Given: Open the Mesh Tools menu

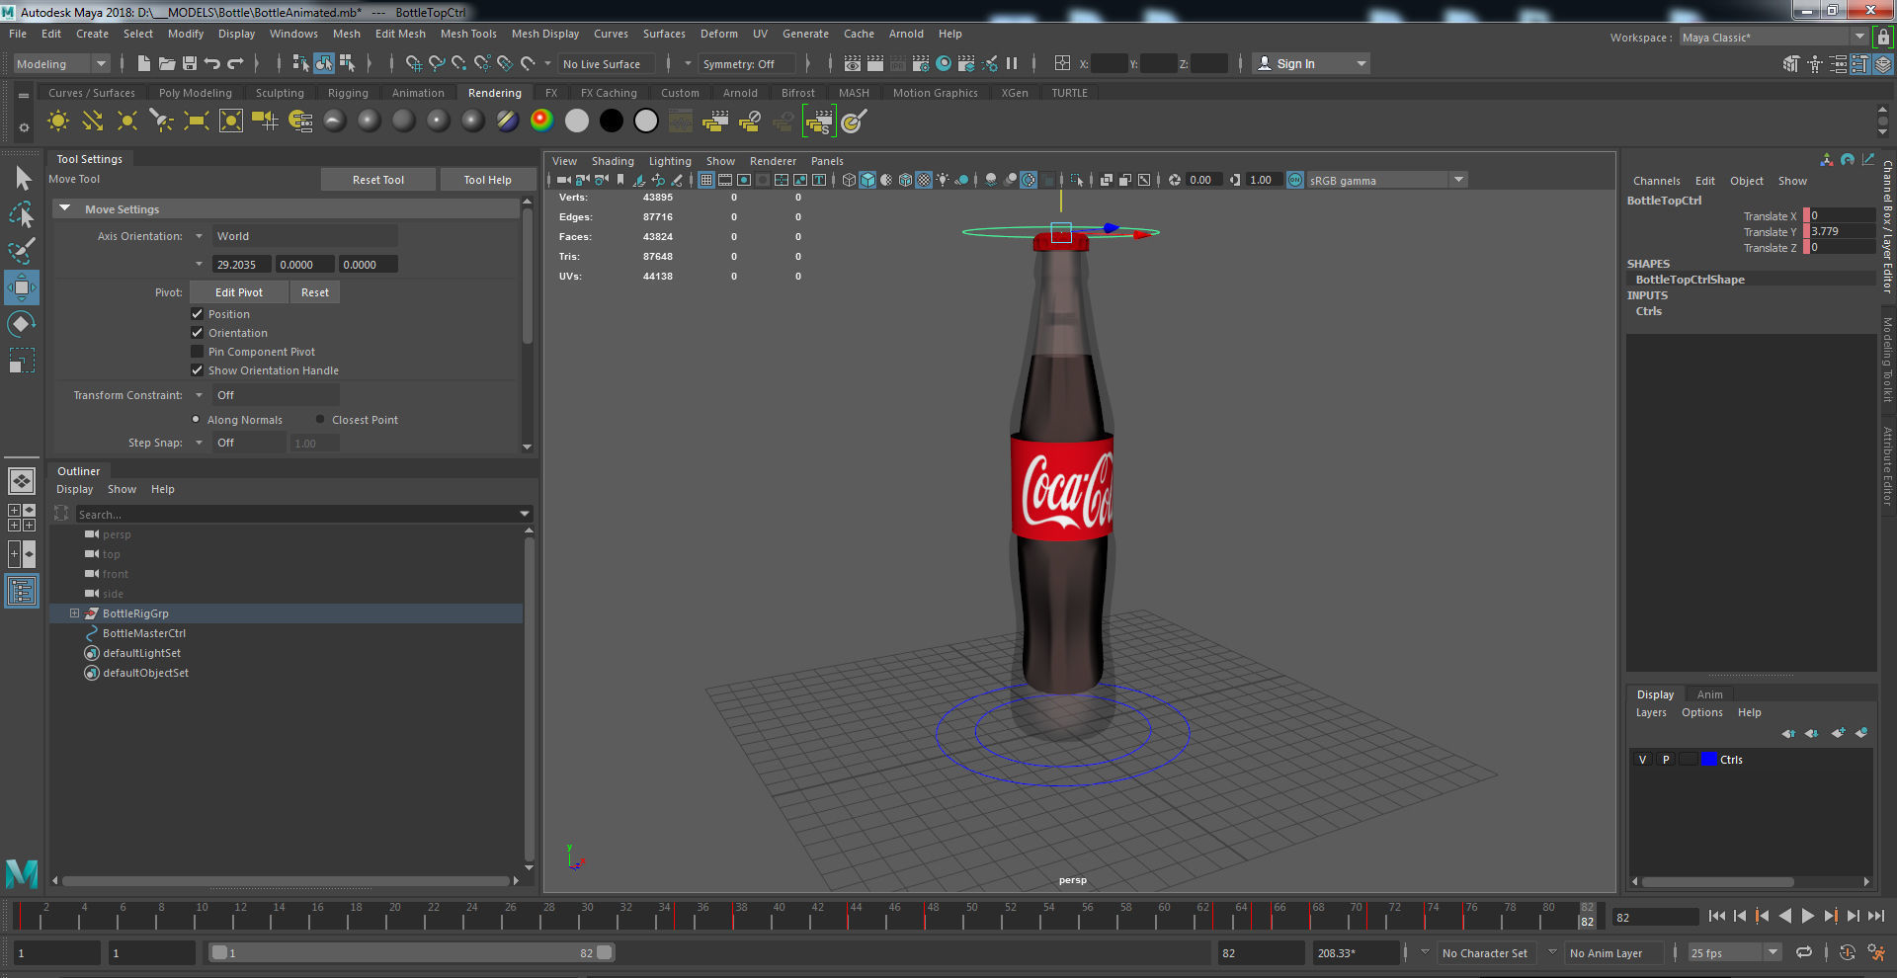Looking at the screenshot, I should [x=468, y=34].
